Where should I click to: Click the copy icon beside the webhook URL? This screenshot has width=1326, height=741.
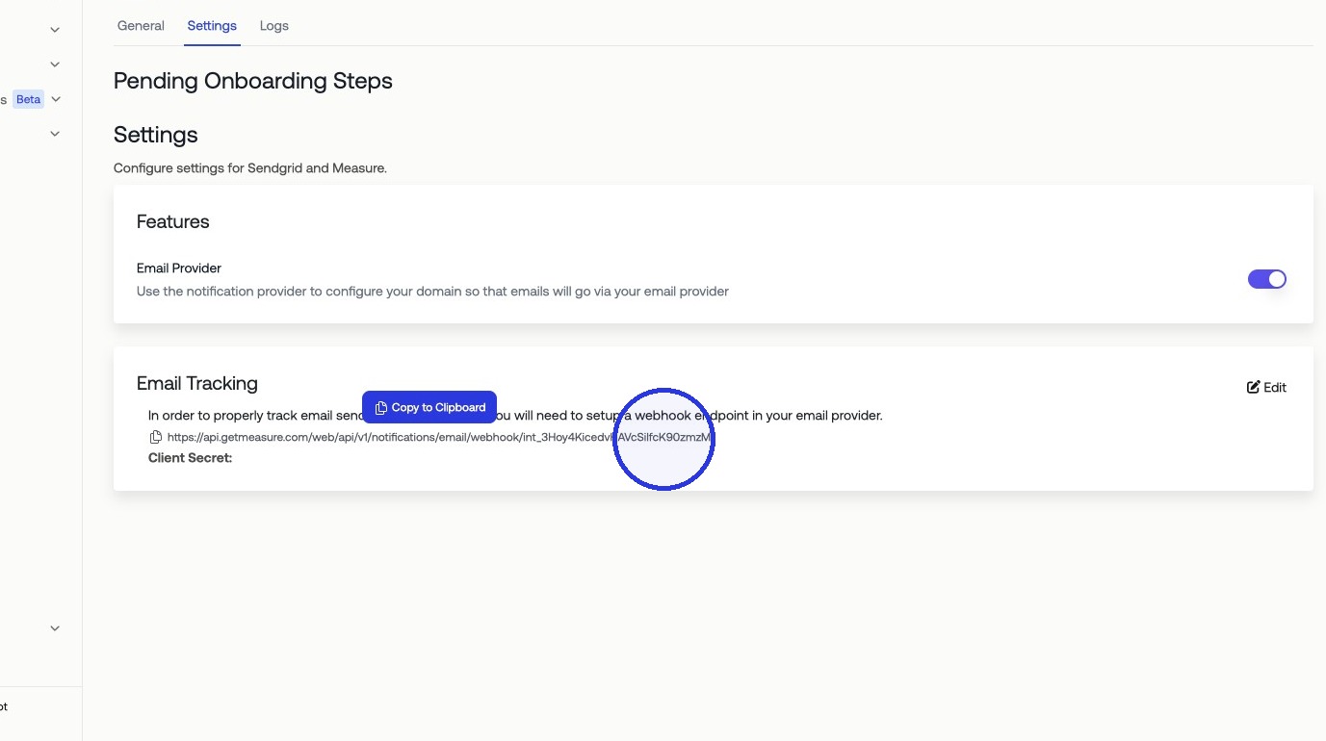(x=155, y=437)
